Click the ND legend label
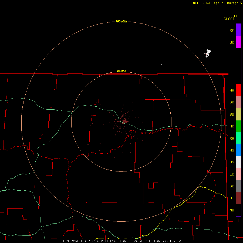 (x=232, y=210)
